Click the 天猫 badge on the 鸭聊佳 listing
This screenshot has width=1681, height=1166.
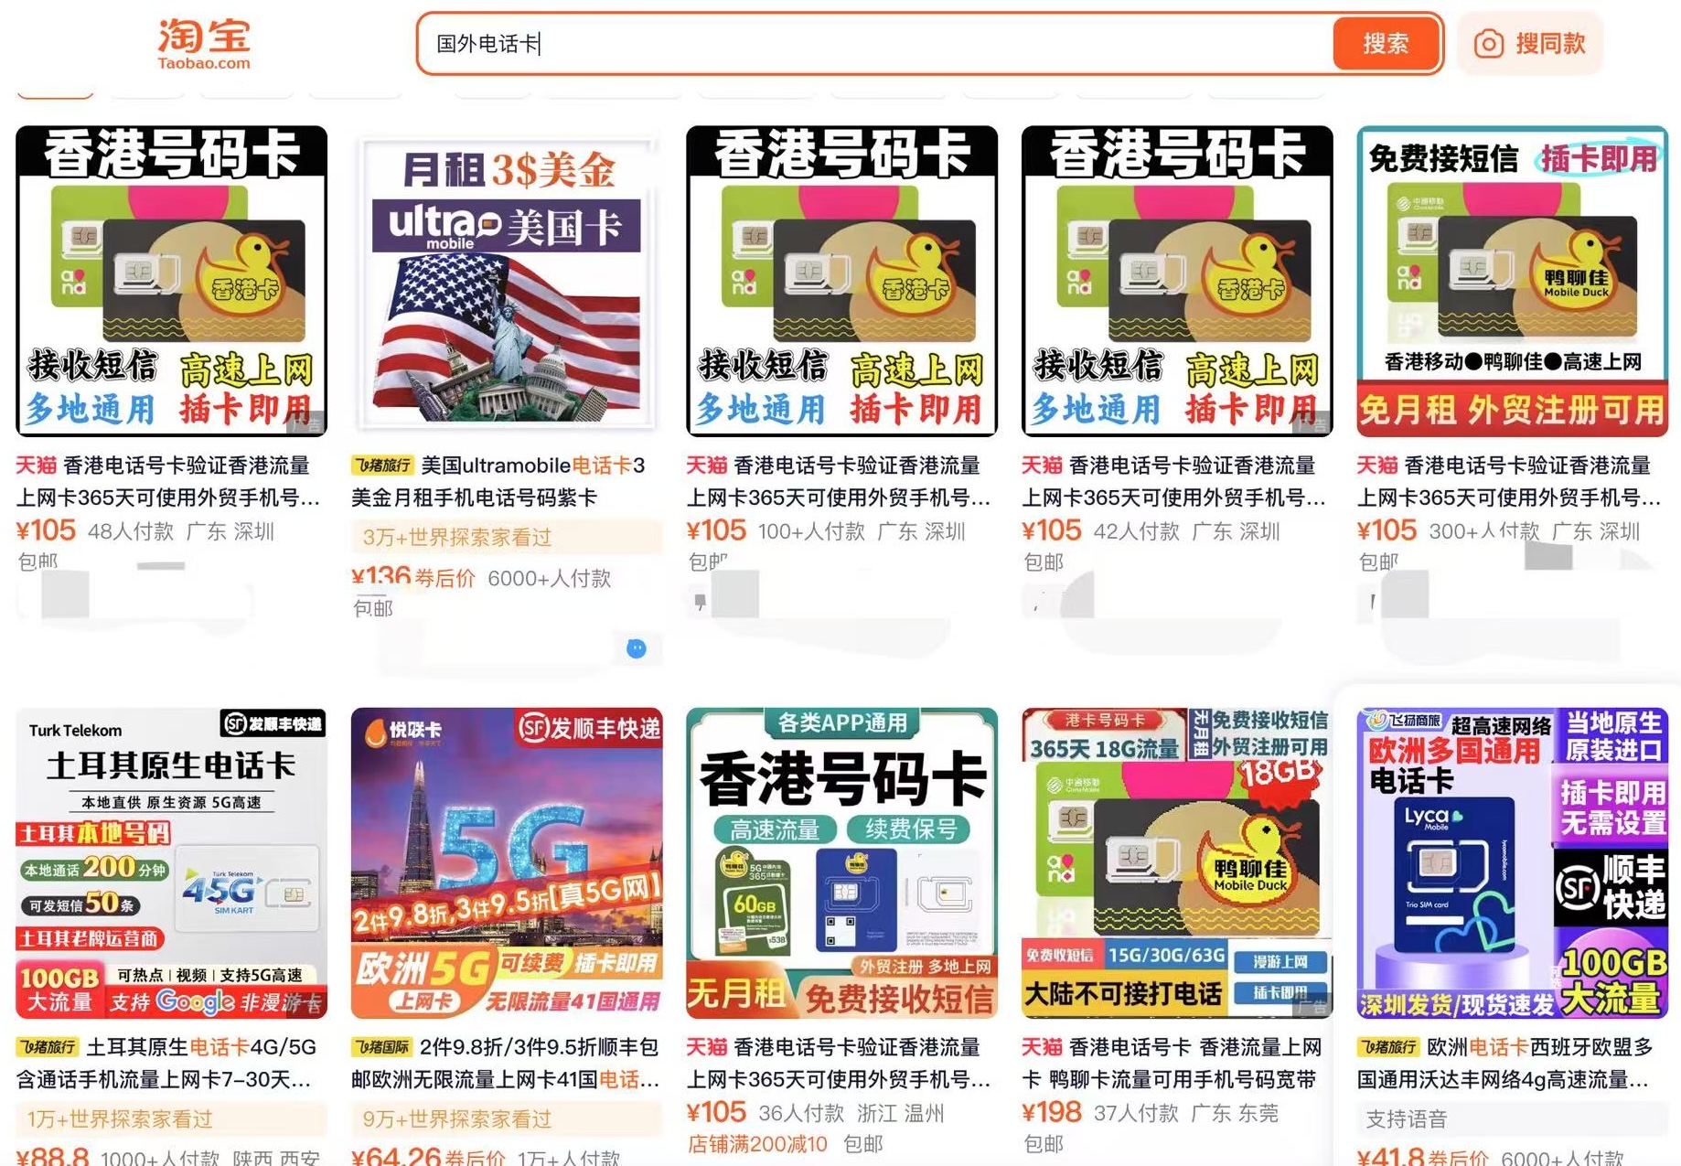click(x=1044, y=1046)
